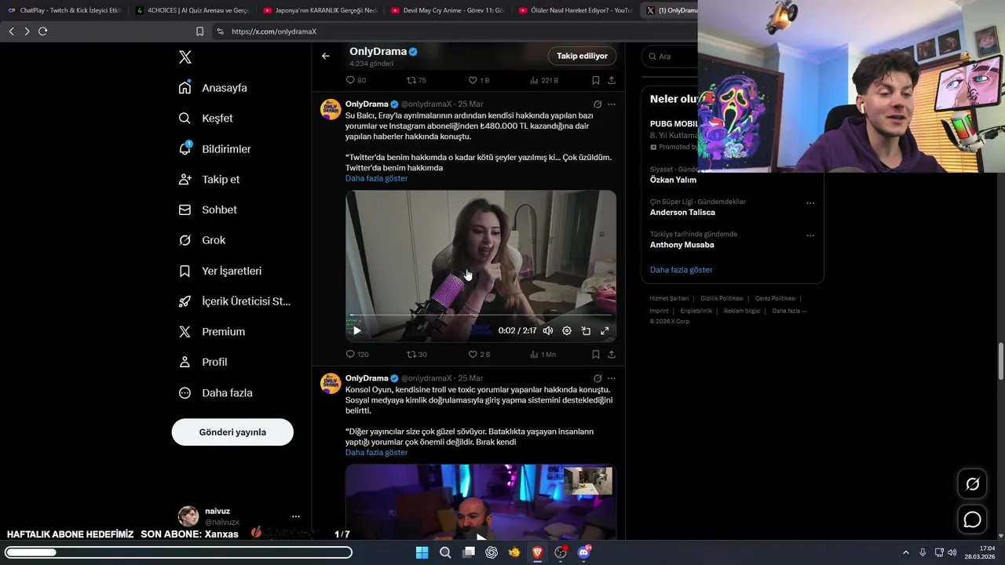Open Takip et in the sidebar
Screen dimensions: 1005x565
209,180
